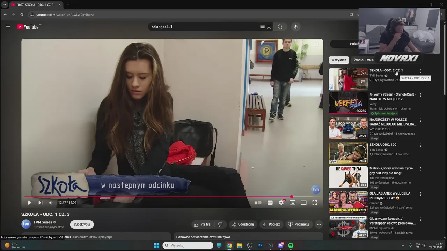Open the on-screen keyboard icon in search box

pos(262,27)
